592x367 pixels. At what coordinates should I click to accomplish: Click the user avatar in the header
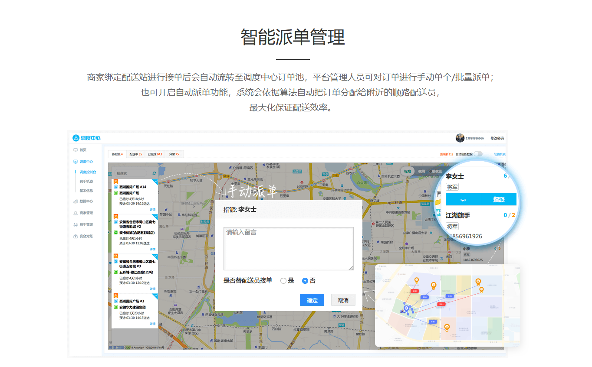[460, 138]
